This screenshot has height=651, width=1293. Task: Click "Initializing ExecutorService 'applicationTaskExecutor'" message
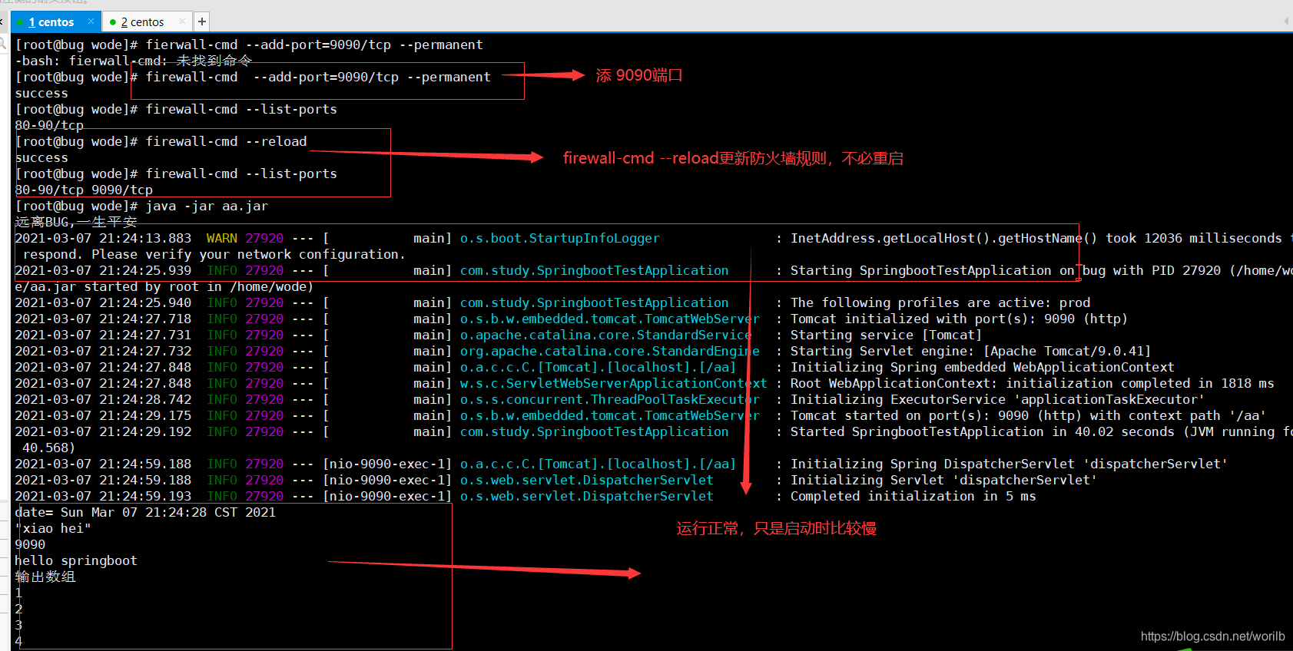pyautogui.click(x=997, y=399)
